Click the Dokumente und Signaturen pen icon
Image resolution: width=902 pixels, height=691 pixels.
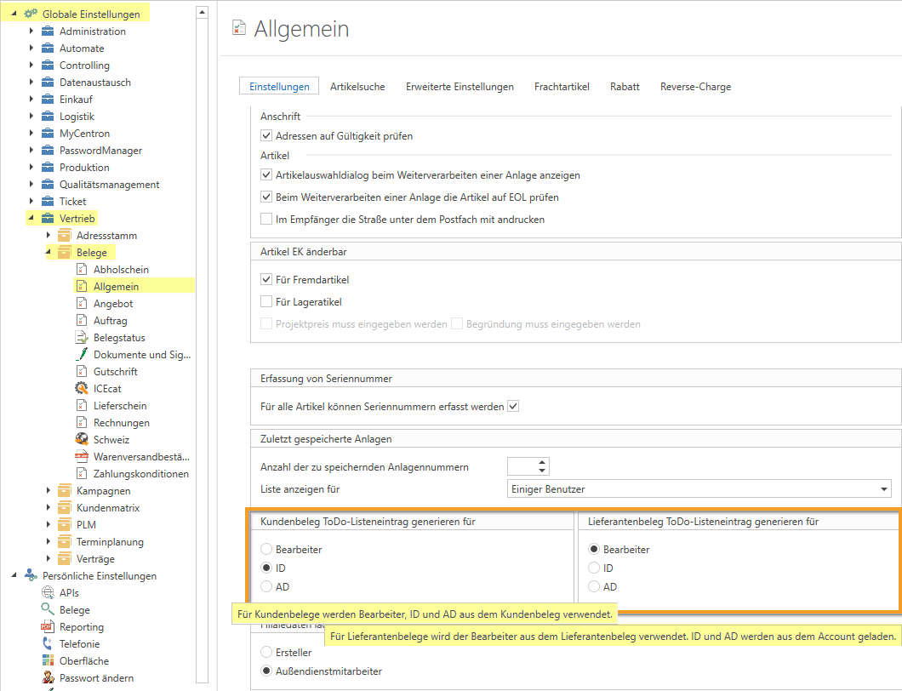click(82, 355)
